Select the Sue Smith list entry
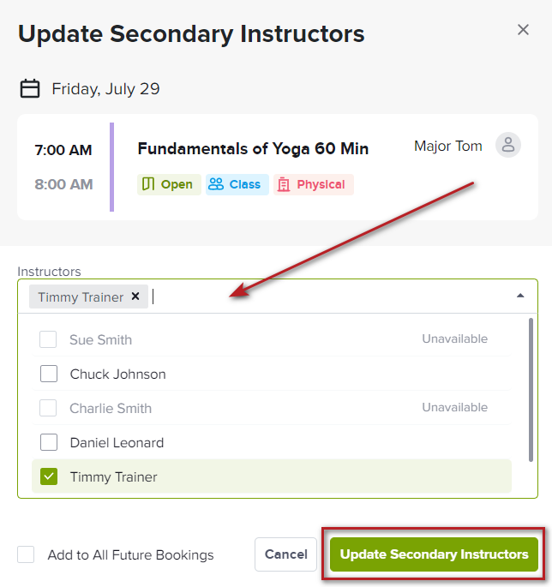Image resolution: width=552 pixels, height=587 pixels. (x=272, y=339)
